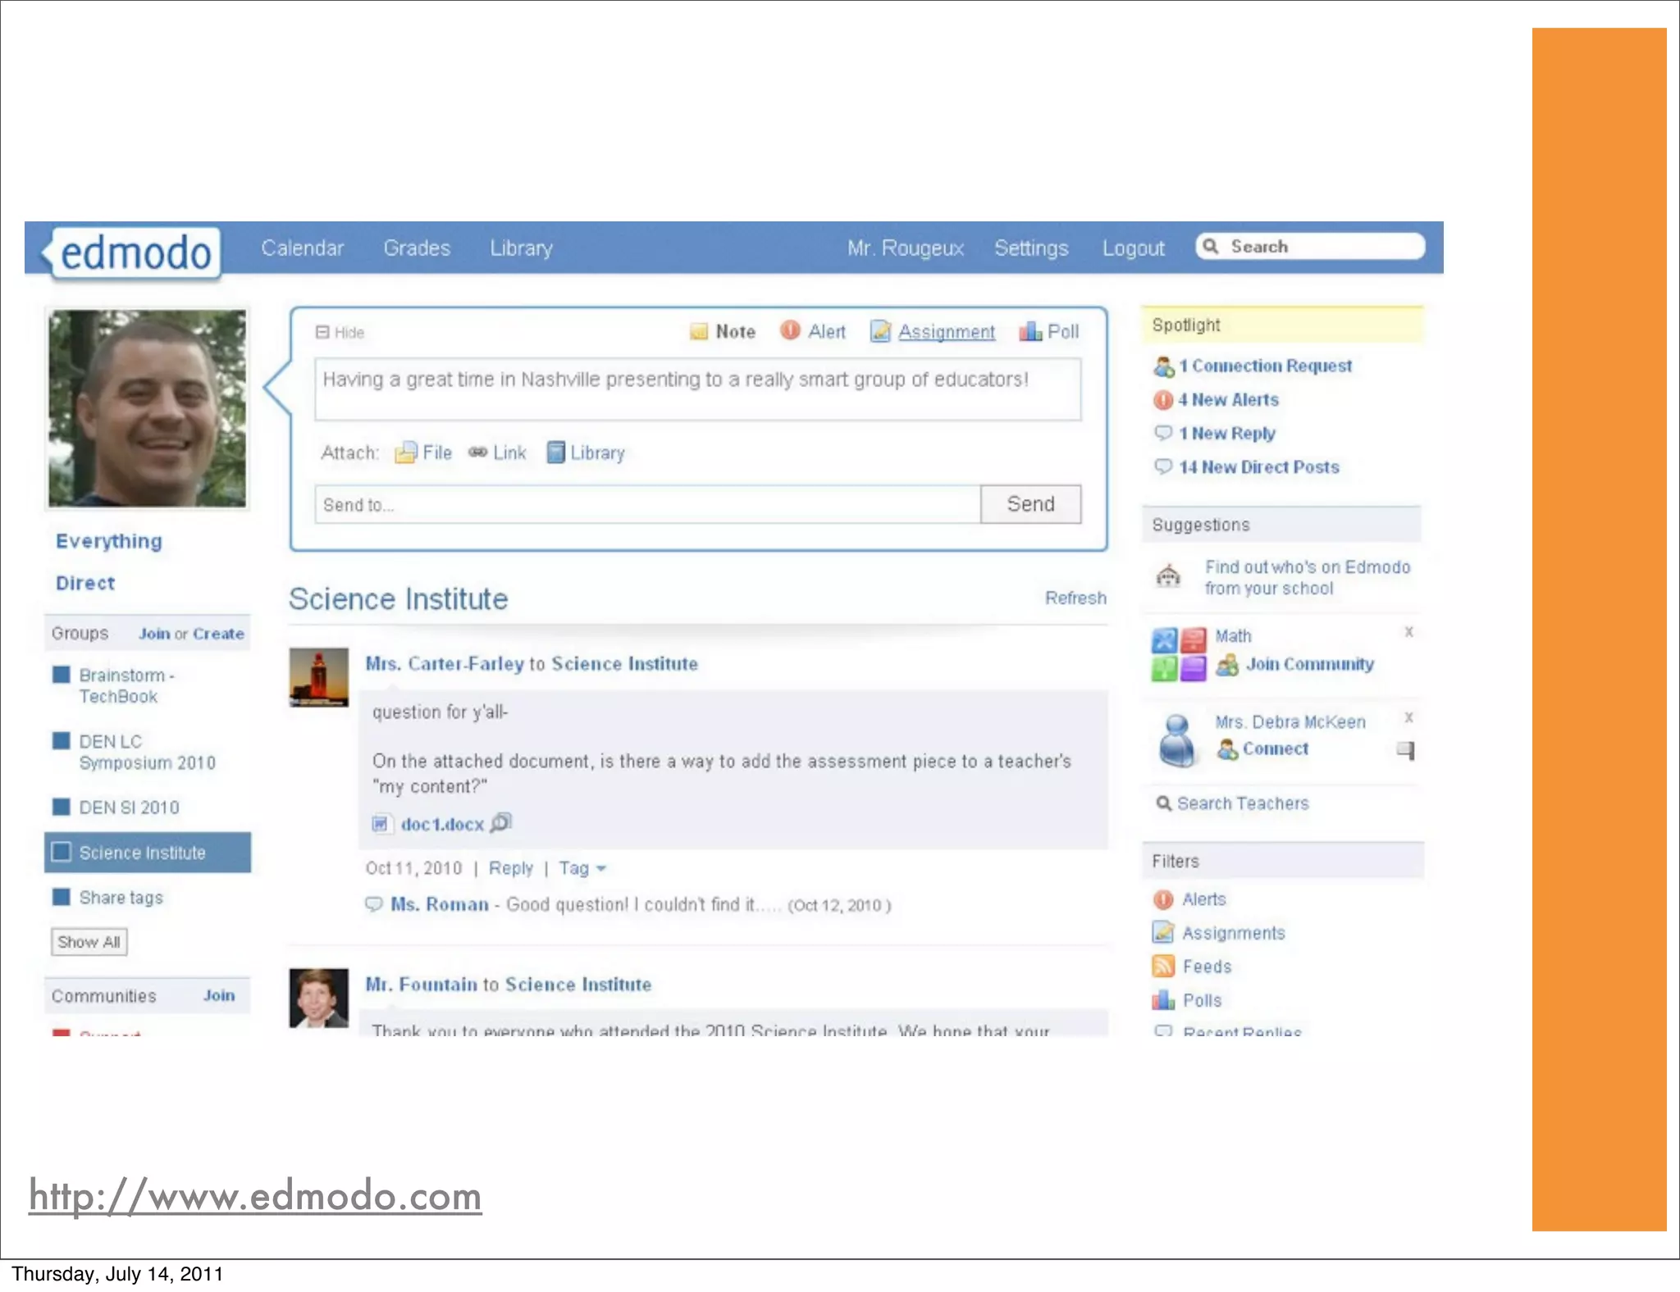The width and height of the screenshot is (1680, 1292).
Task: Click the Debra McKeen avatar icon
Action: pos(1177,739)
